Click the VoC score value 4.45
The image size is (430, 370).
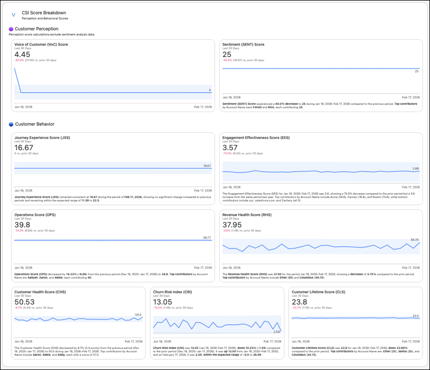point(22,55)
